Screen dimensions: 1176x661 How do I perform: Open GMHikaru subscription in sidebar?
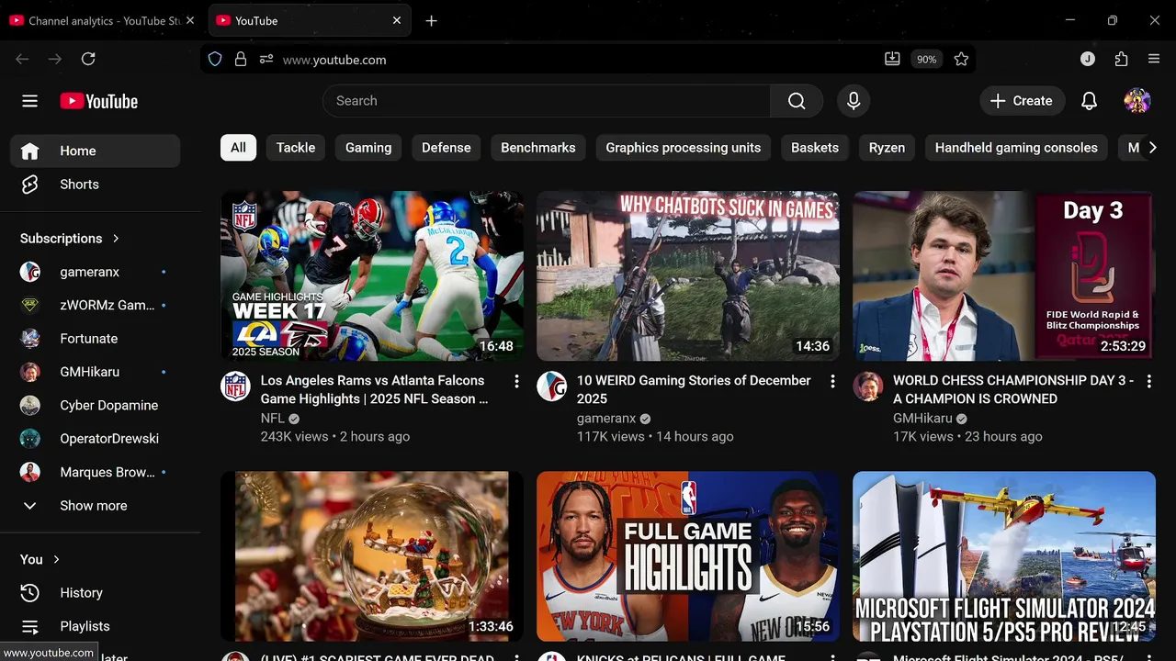pyautogui.click(x=95, y=372)
